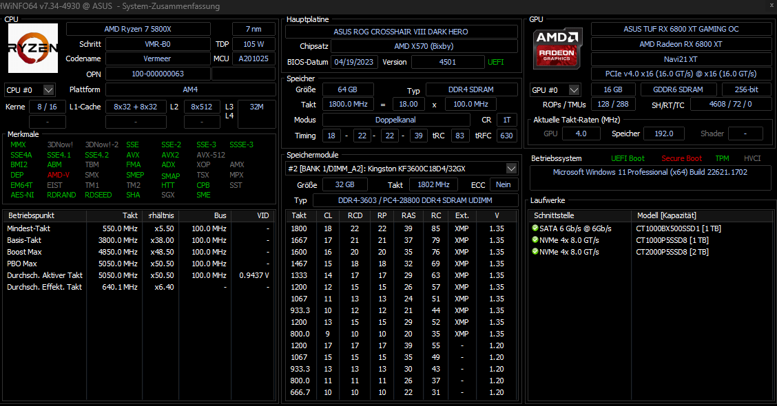
Task: Select the Boost Max row
Action: click(x=138, y=252)
